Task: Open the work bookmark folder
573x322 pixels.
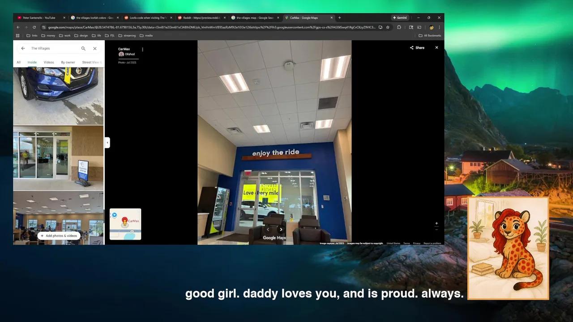Action: tap(64, 35)
